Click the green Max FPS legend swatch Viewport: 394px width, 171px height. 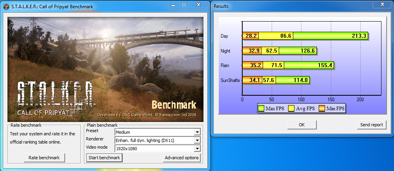point(261,108)
